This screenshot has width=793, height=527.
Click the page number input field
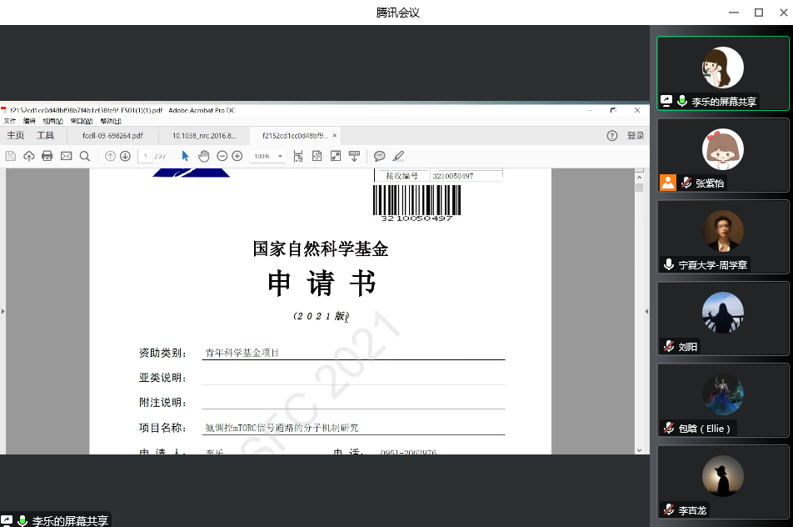pos(146,156)
